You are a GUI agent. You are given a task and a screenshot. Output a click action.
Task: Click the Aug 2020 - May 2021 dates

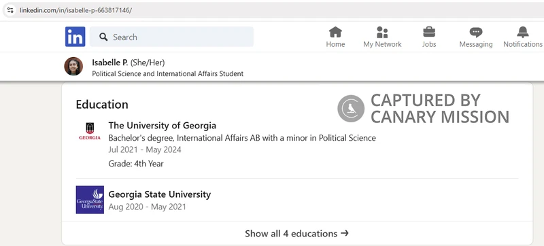(x=147, y=207)
